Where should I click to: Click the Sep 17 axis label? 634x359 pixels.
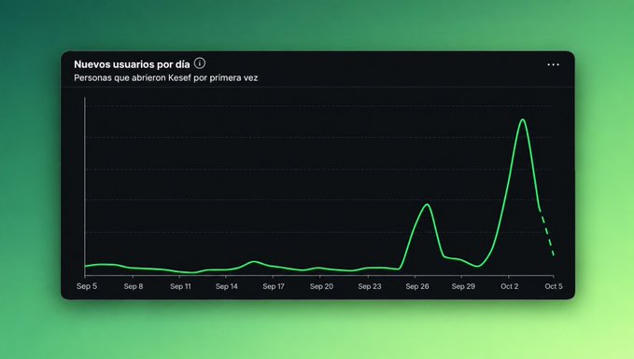[274, 286]
